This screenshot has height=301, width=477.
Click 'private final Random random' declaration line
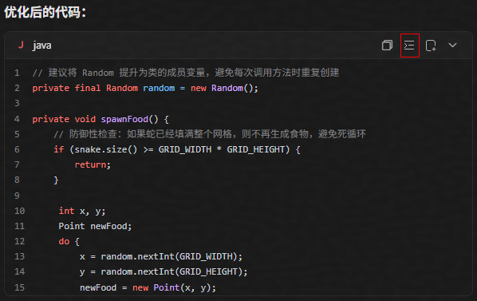145,89
